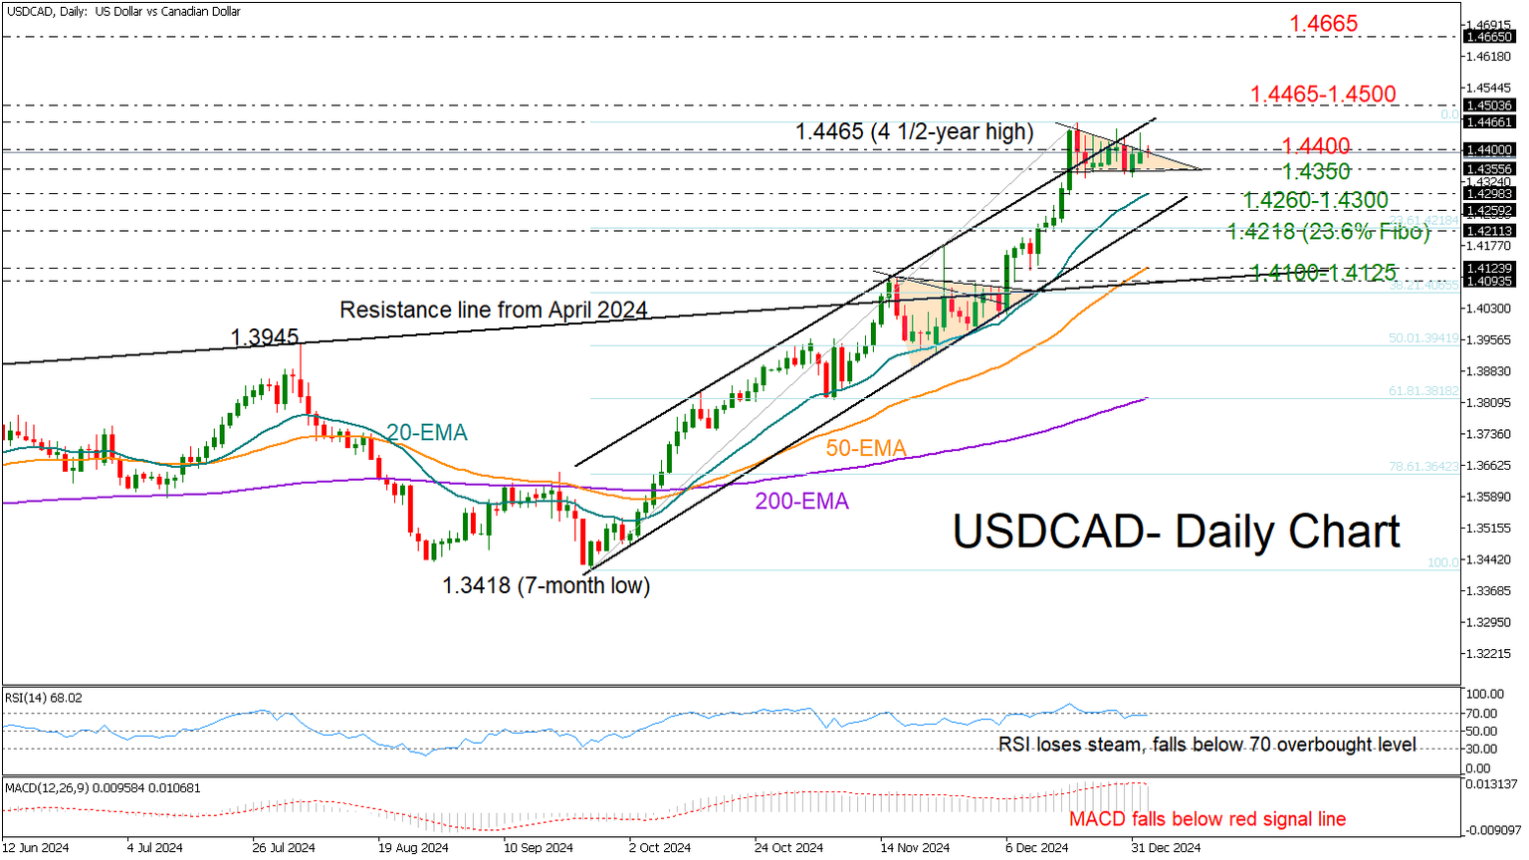Click the 50-EMA line label

pyautogui.click(x=865, y=448)
